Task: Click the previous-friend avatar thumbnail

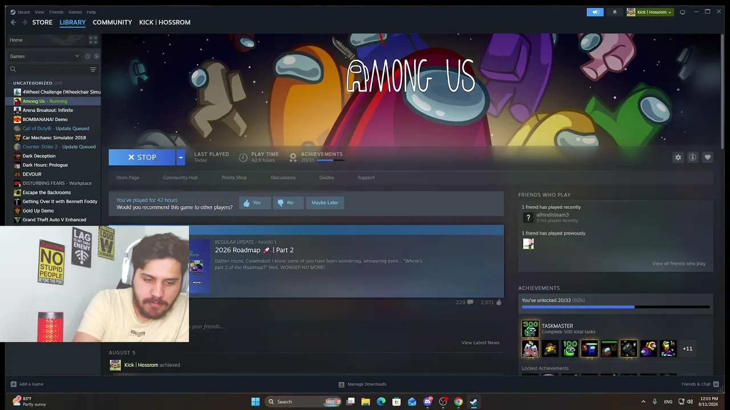Action: (528, 244)
